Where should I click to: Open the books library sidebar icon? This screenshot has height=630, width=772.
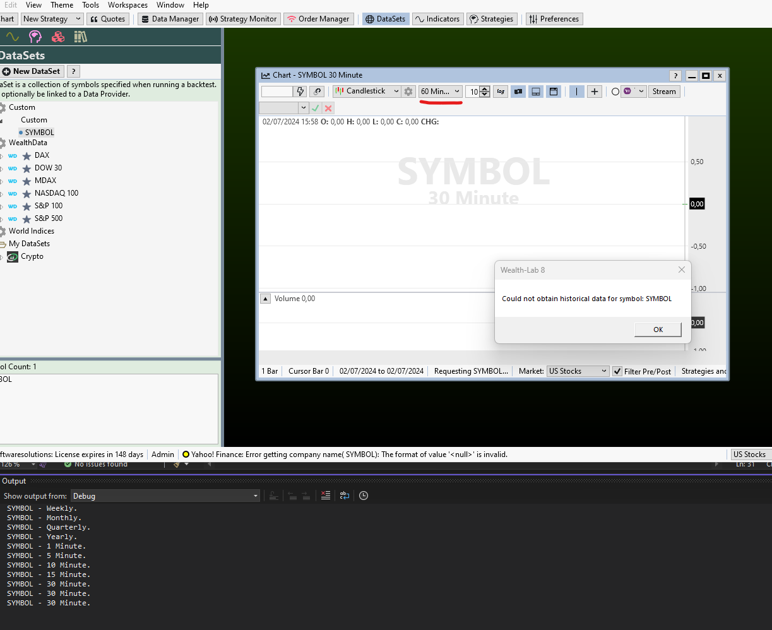click(80, 37)
